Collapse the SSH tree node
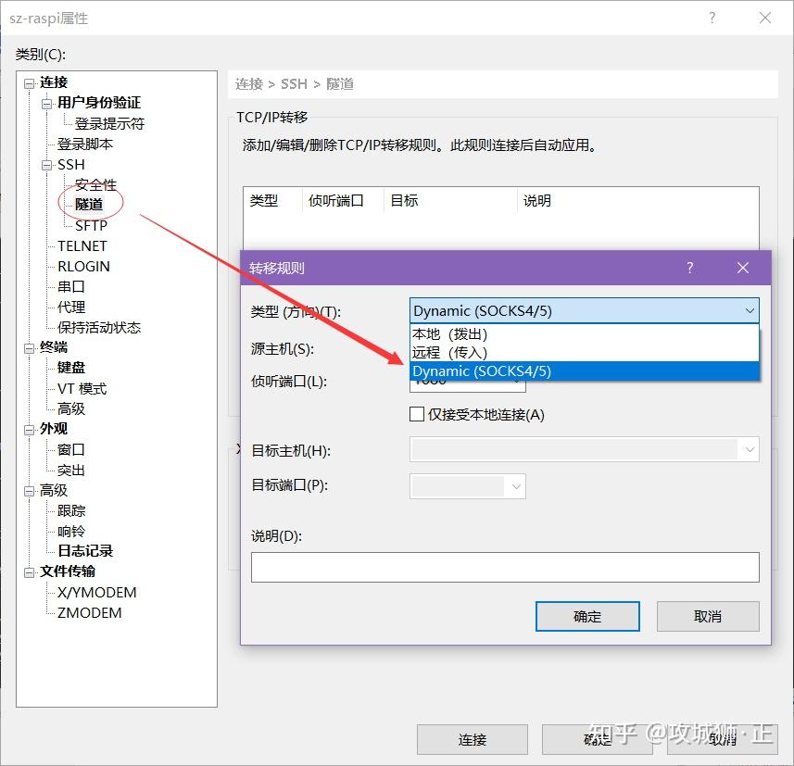Image resolution: width=794 pixels, height=766 pixels. [45, 164]
